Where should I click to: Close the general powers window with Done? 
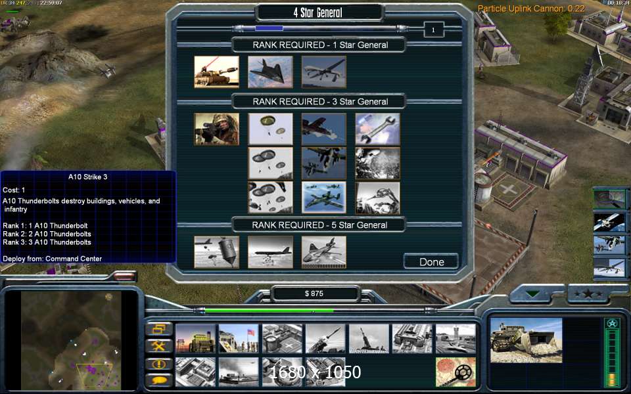click(431, 262)
